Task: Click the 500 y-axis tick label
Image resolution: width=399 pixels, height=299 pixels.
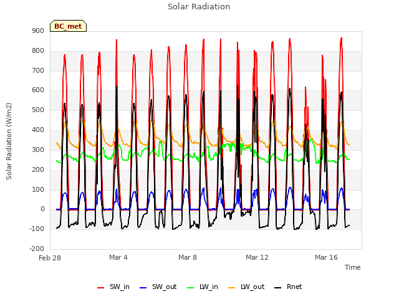Action: coord(38,110)
